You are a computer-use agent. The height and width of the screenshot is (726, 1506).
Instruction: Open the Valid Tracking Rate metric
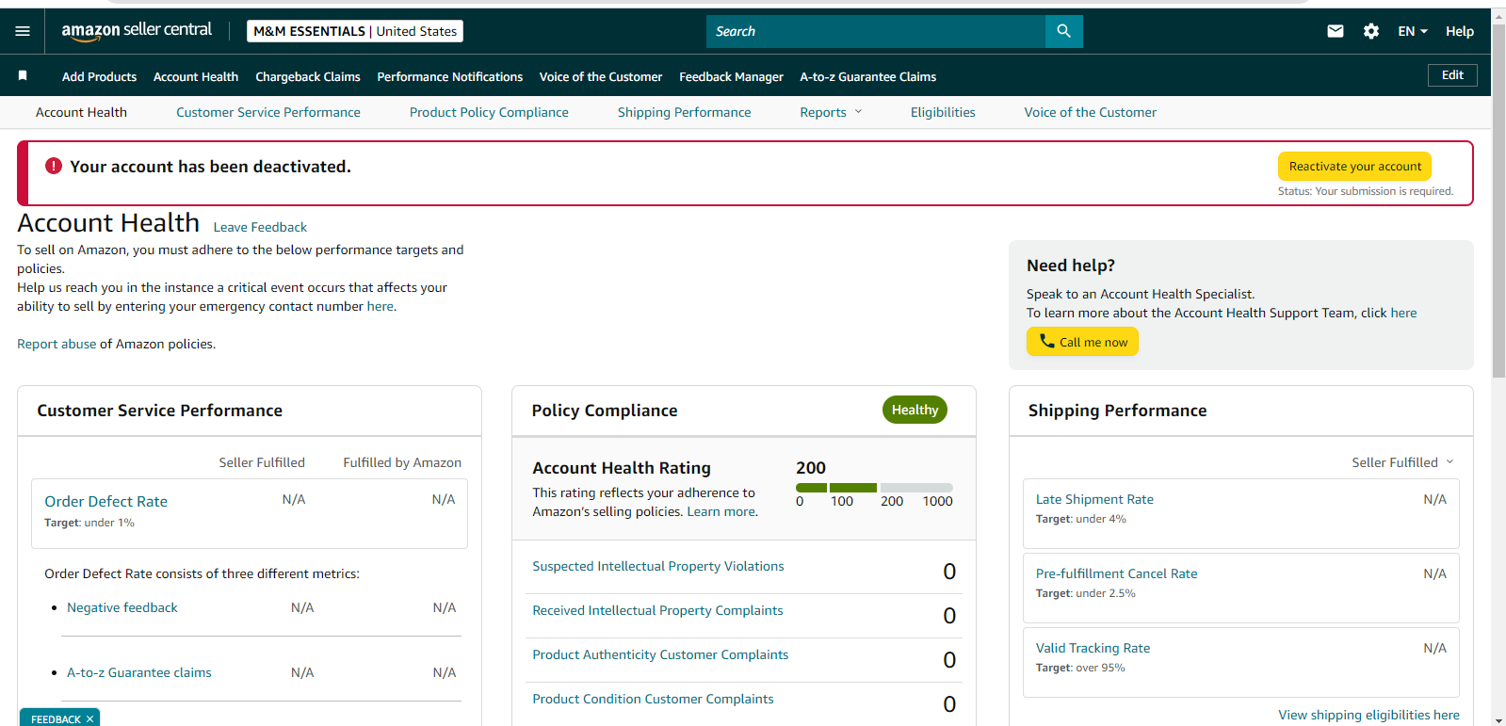tap(1093, 648)
